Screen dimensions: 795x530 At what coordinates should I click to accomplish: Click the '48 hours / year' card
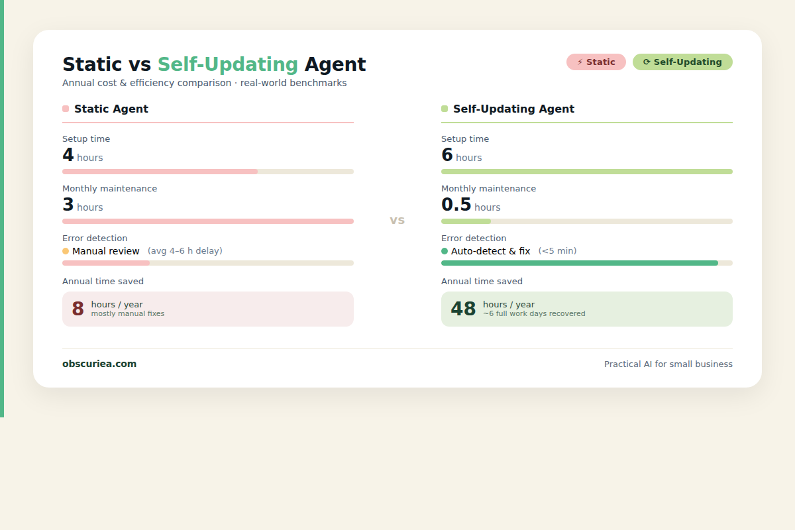pos(587,309)
